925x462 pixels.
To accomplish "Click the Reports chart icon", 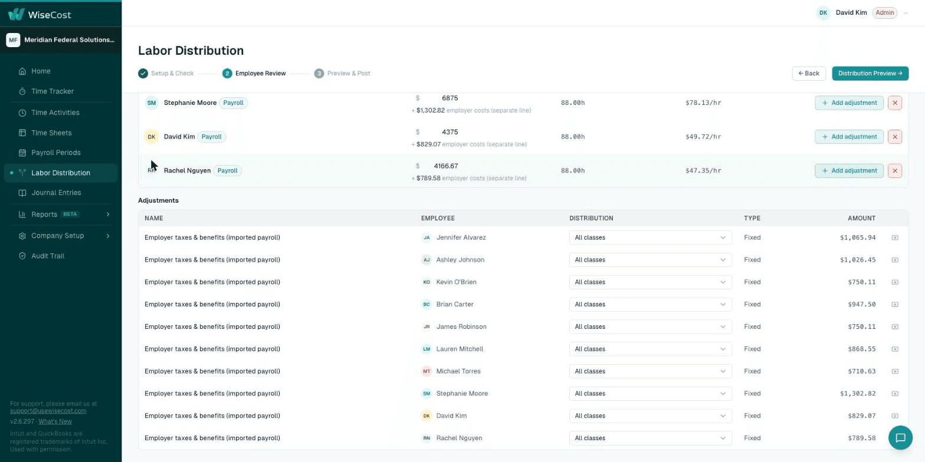I will click(22, 214).
